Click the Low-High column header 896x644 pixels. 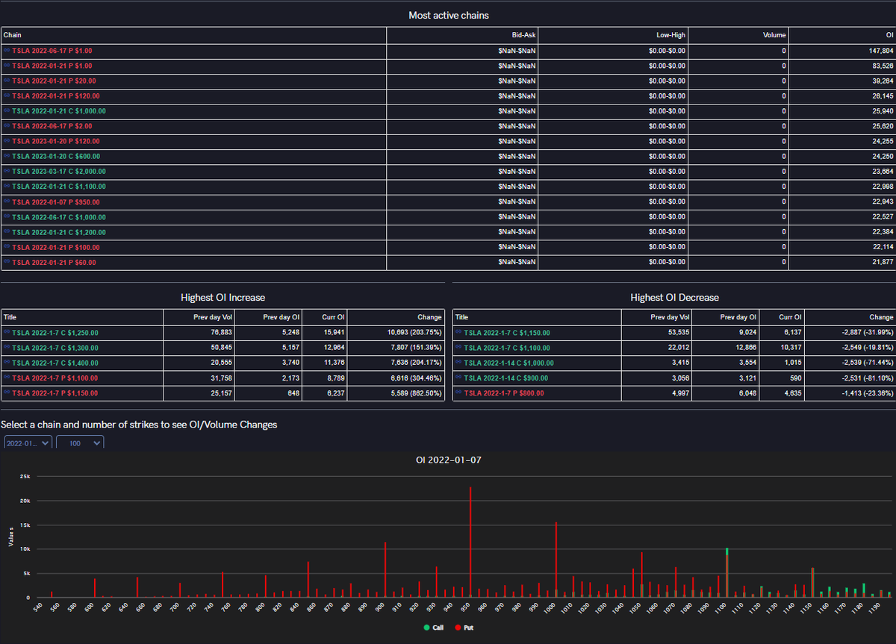(613, 35)
